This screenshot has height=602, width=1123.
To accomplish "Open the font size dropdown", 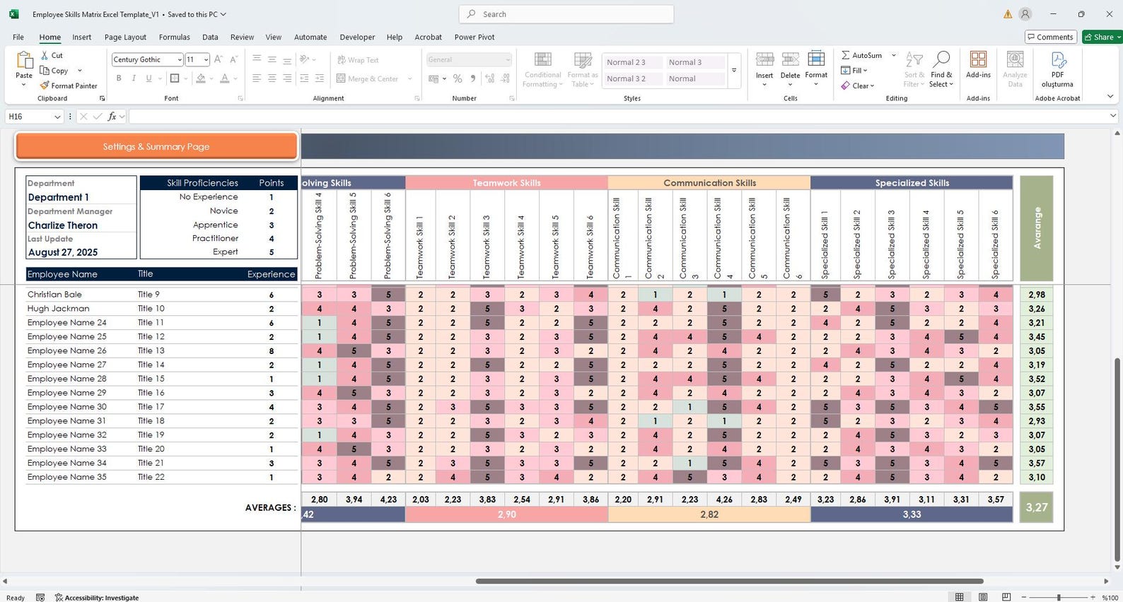I will (206, 59).
